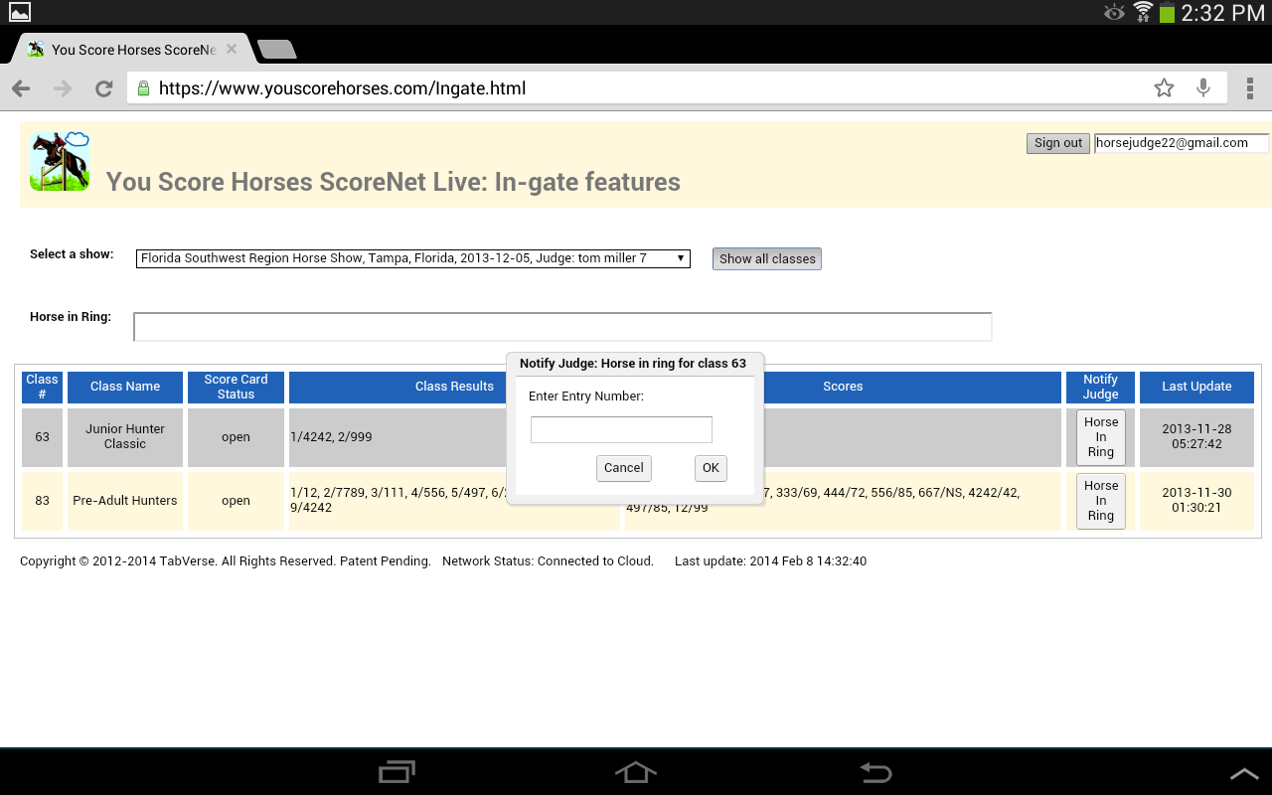Bookmark page with the star icon

pyautogui.click(x=1164, y=88)
